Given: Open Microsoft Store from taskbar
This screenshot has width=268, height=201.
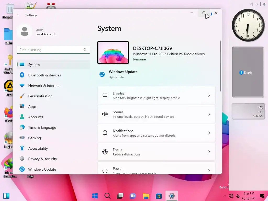Looking at the screenshot, I should pos(159,196).
